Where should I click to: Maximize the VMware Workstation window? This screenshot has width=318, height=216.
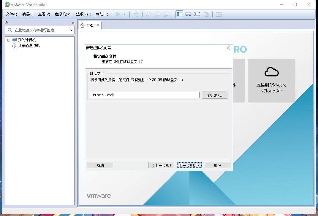[x=295, y=4]
